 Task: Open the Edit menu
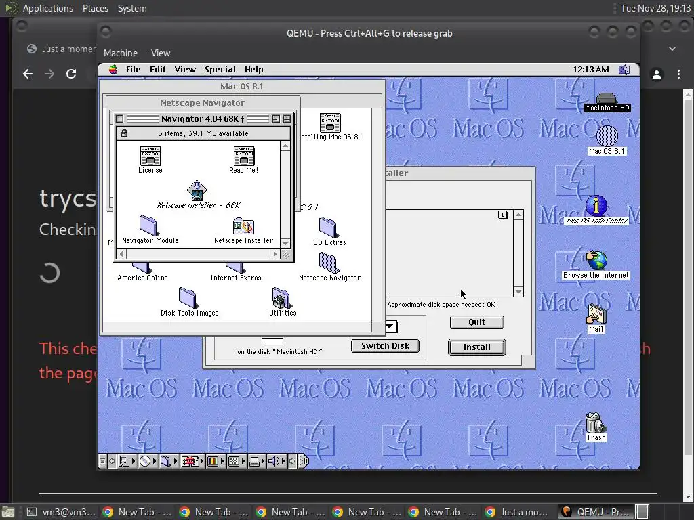tap(157, 70)
